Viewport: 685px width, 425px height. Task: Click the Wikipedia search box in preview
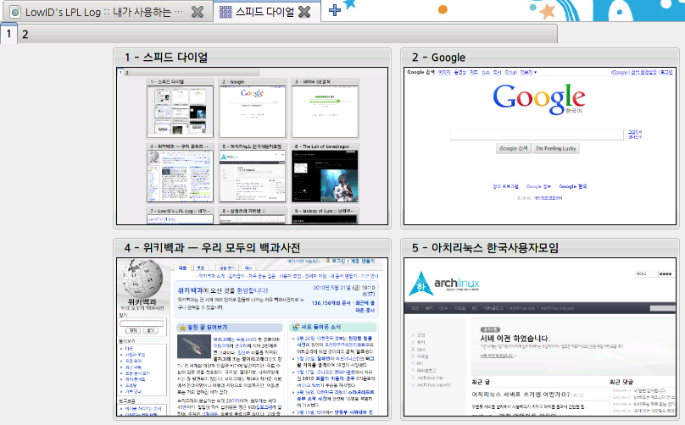[x=142, y=323]
